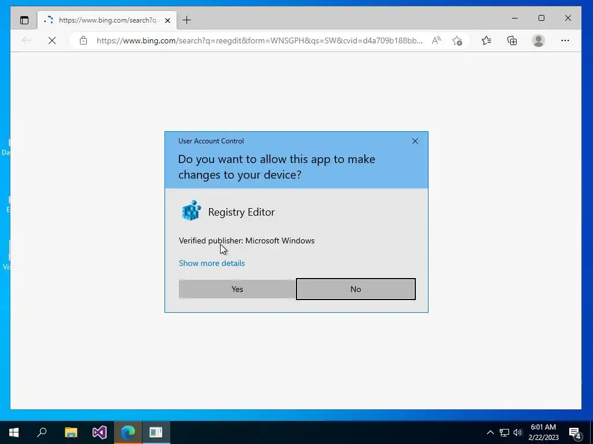Close the bing.com browser tab

click(167, 20)
